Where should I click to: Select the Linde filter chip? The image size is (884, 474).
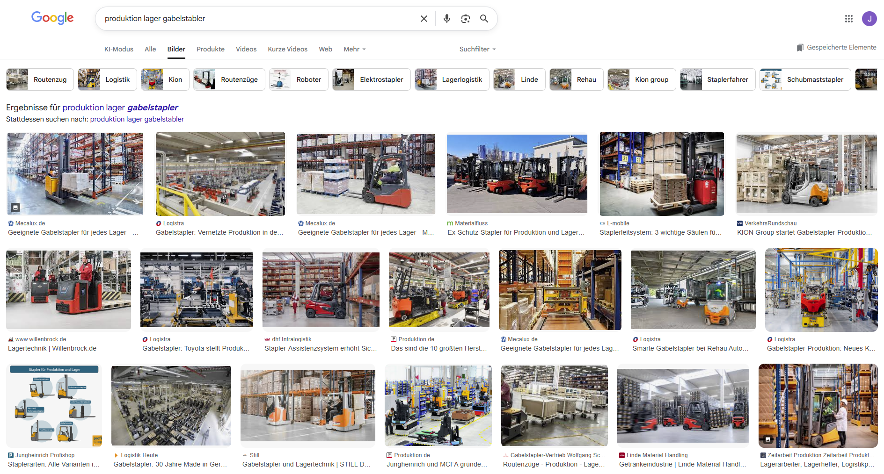519,79
